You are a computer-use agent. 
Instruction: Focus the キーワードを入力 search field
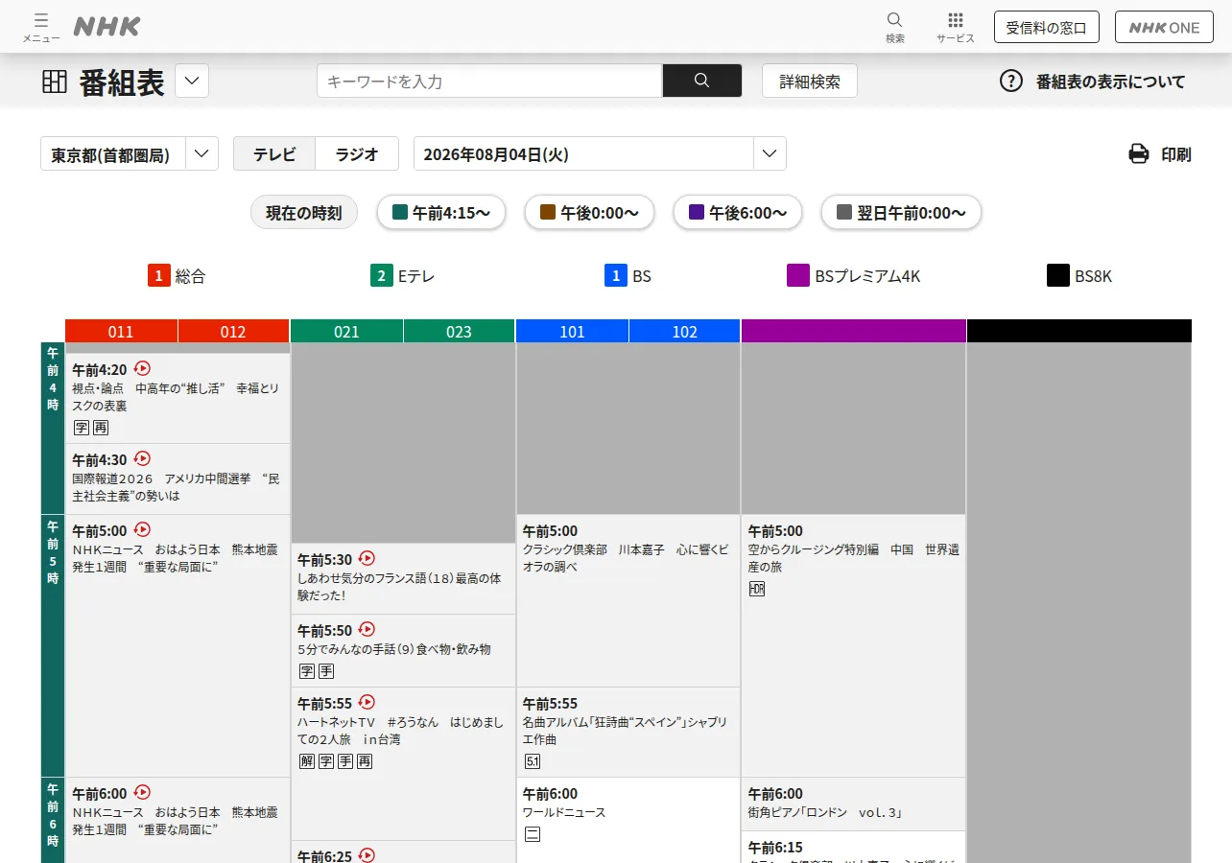(x=489, y=81)
